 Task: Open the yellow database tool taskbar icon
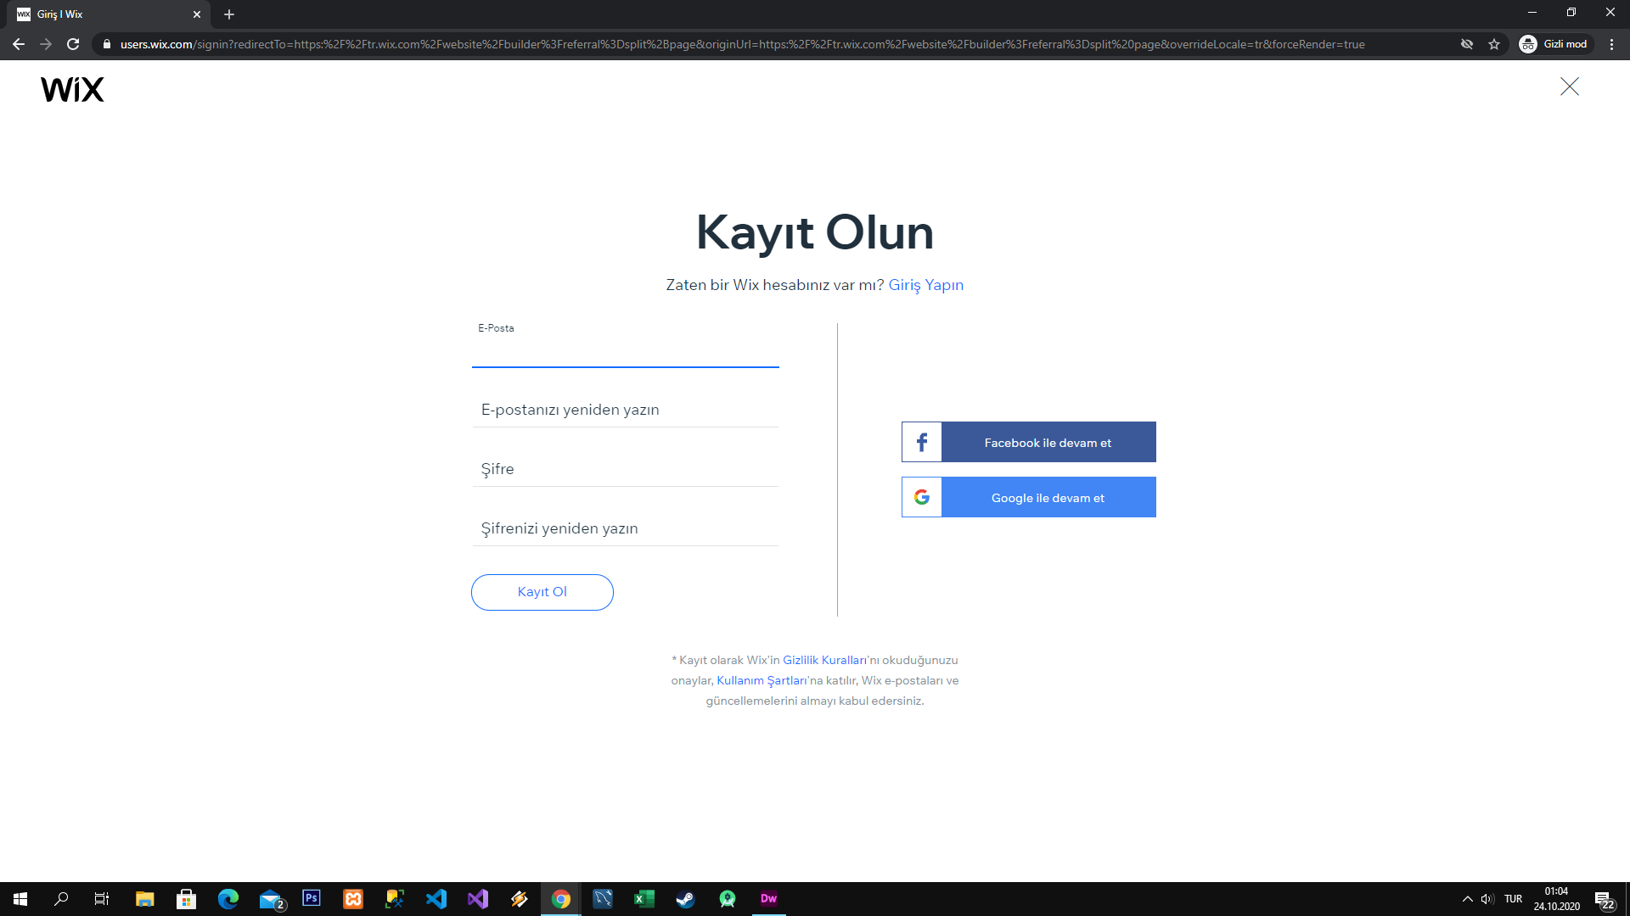tap(395, 899)
